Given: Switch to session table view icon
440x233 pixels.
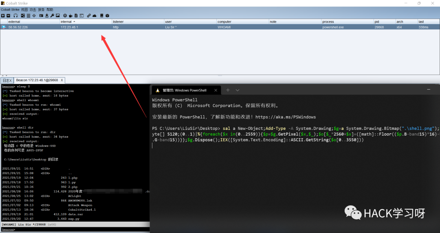Looking at the screenshot, I should [29, 16].
